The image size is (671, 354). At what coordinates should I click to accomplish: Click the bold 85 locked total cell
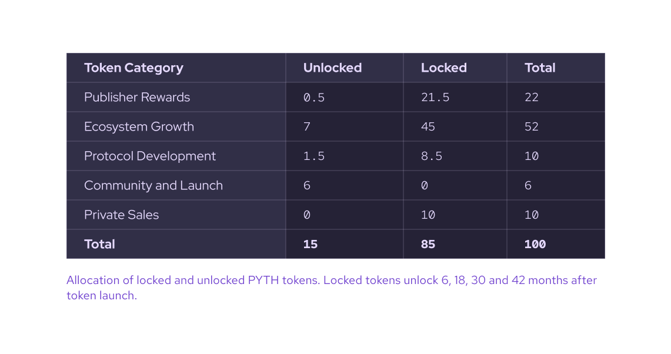click(x=428, y=244)
